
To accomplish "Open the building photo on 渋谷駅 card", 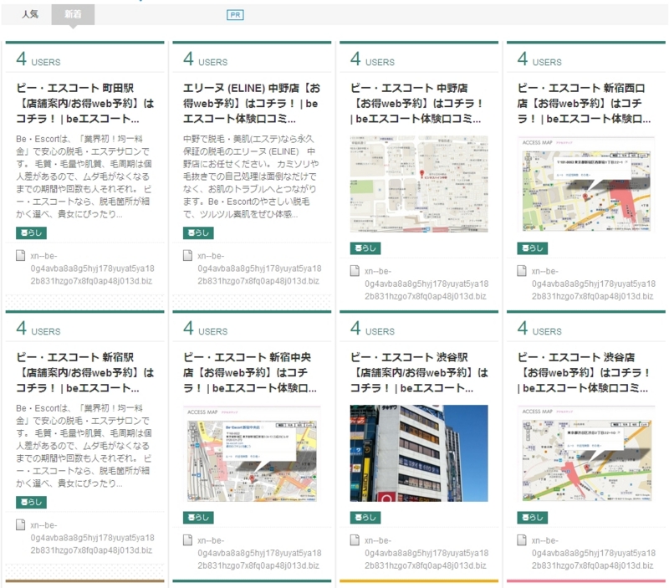I will click(x=419, y=453).
